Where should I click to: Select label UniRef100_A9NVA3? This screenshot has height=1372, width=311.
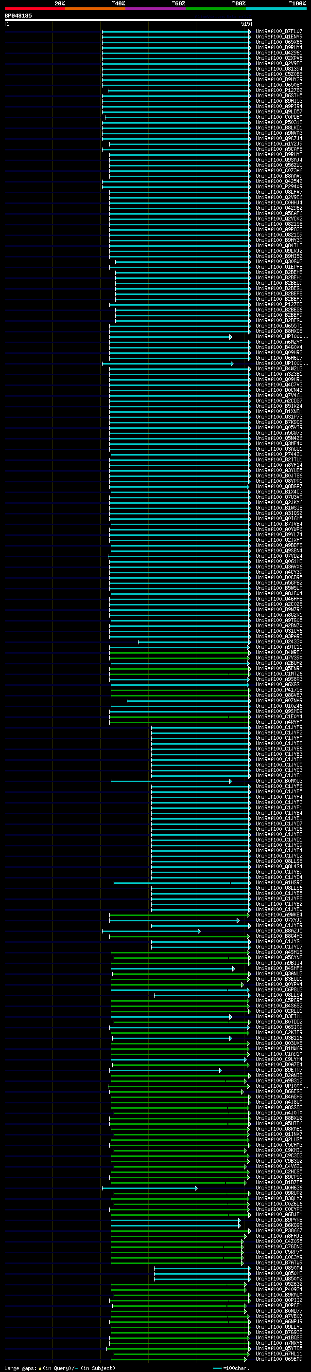click(279, 133)
